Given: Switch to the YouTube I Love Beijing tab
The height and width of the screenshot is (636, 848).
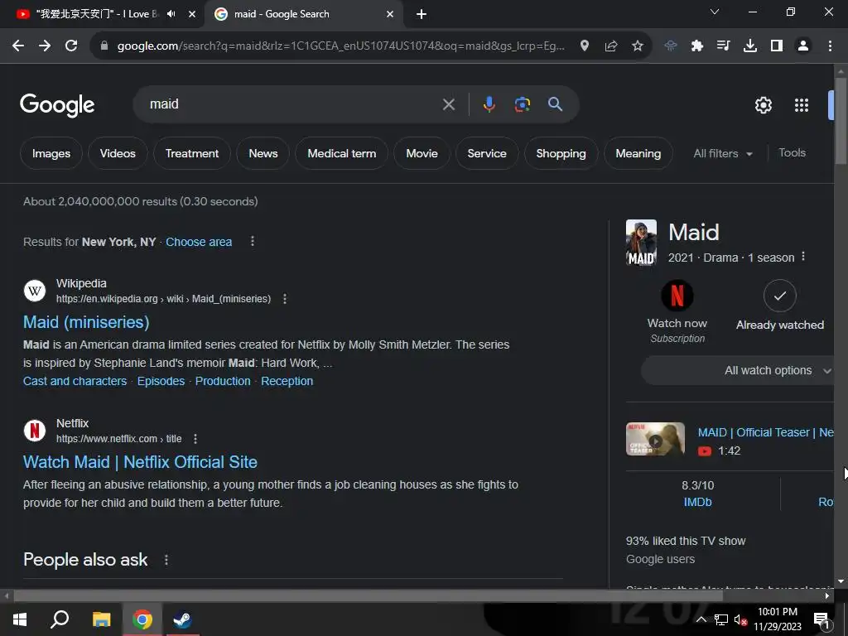Looking at the screenshot, I should click(98, 14).
